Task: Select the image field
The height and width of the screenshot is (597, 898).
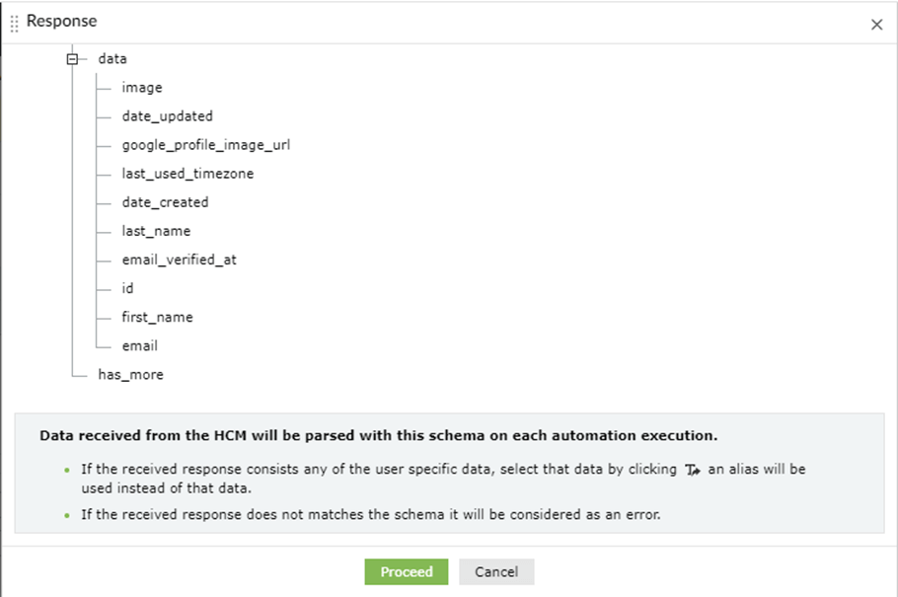Action: 142,88
